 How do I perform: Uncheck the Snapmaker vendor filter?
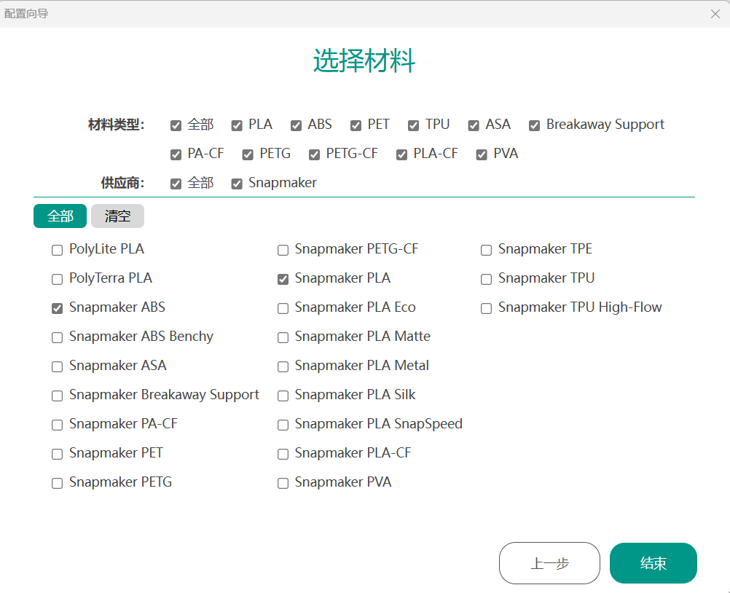[x=237, y=184]
